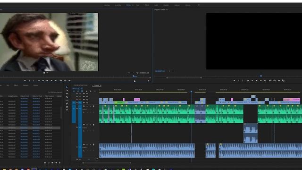The width and height of the screenshot is (302, 170).
Task: Open the History panel tab
Action: pyautogui.click(x=35, y=85)
